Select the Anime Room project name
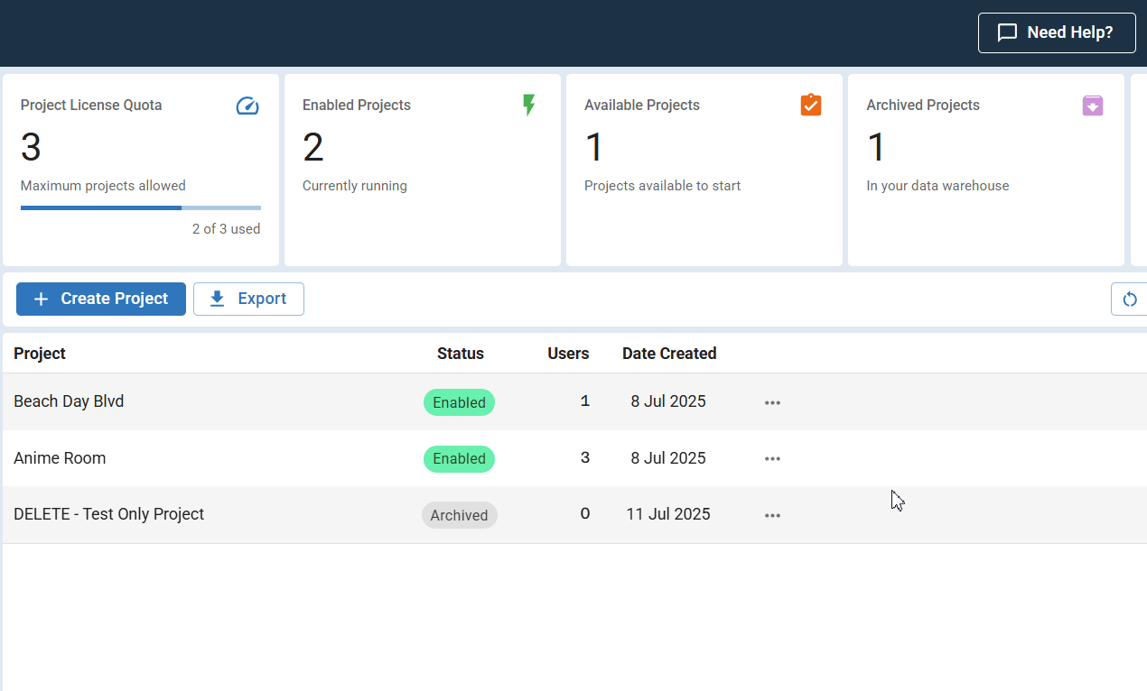 click(x=60, y=458)
